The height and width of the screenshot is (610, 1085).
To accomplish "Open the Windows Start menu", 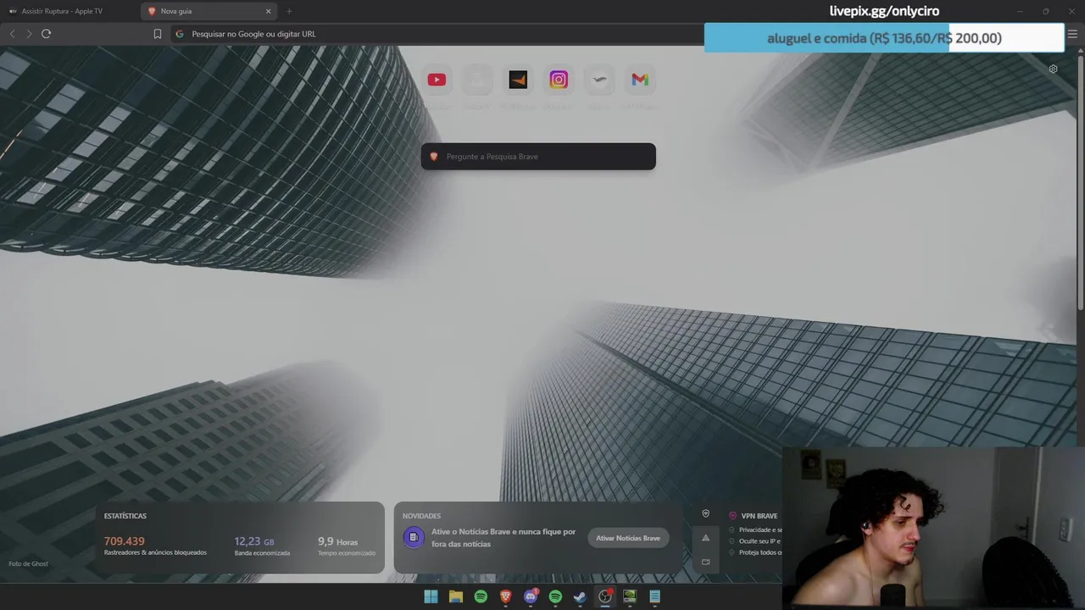I will (x=431, y=596).
